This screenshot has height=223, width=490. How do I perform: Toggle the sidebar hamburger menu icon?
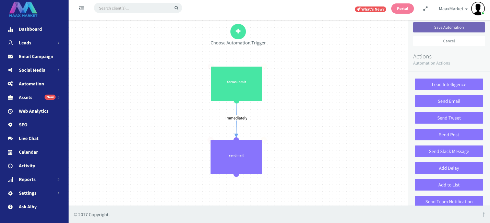(81, 8)
